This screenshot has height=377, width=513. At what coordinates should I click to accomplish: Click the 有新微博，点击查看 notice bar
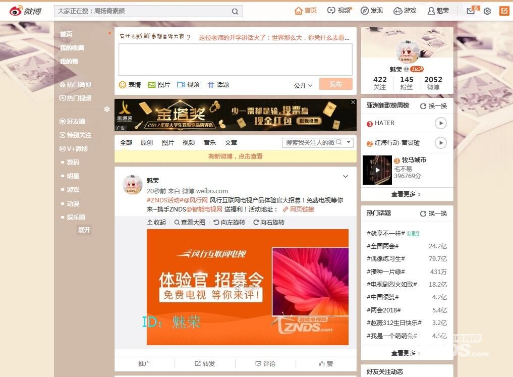(235, 156)
